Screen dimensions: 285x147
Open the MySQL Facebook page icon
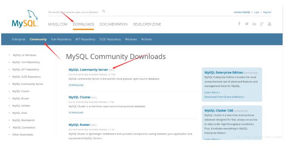[239, 24]
